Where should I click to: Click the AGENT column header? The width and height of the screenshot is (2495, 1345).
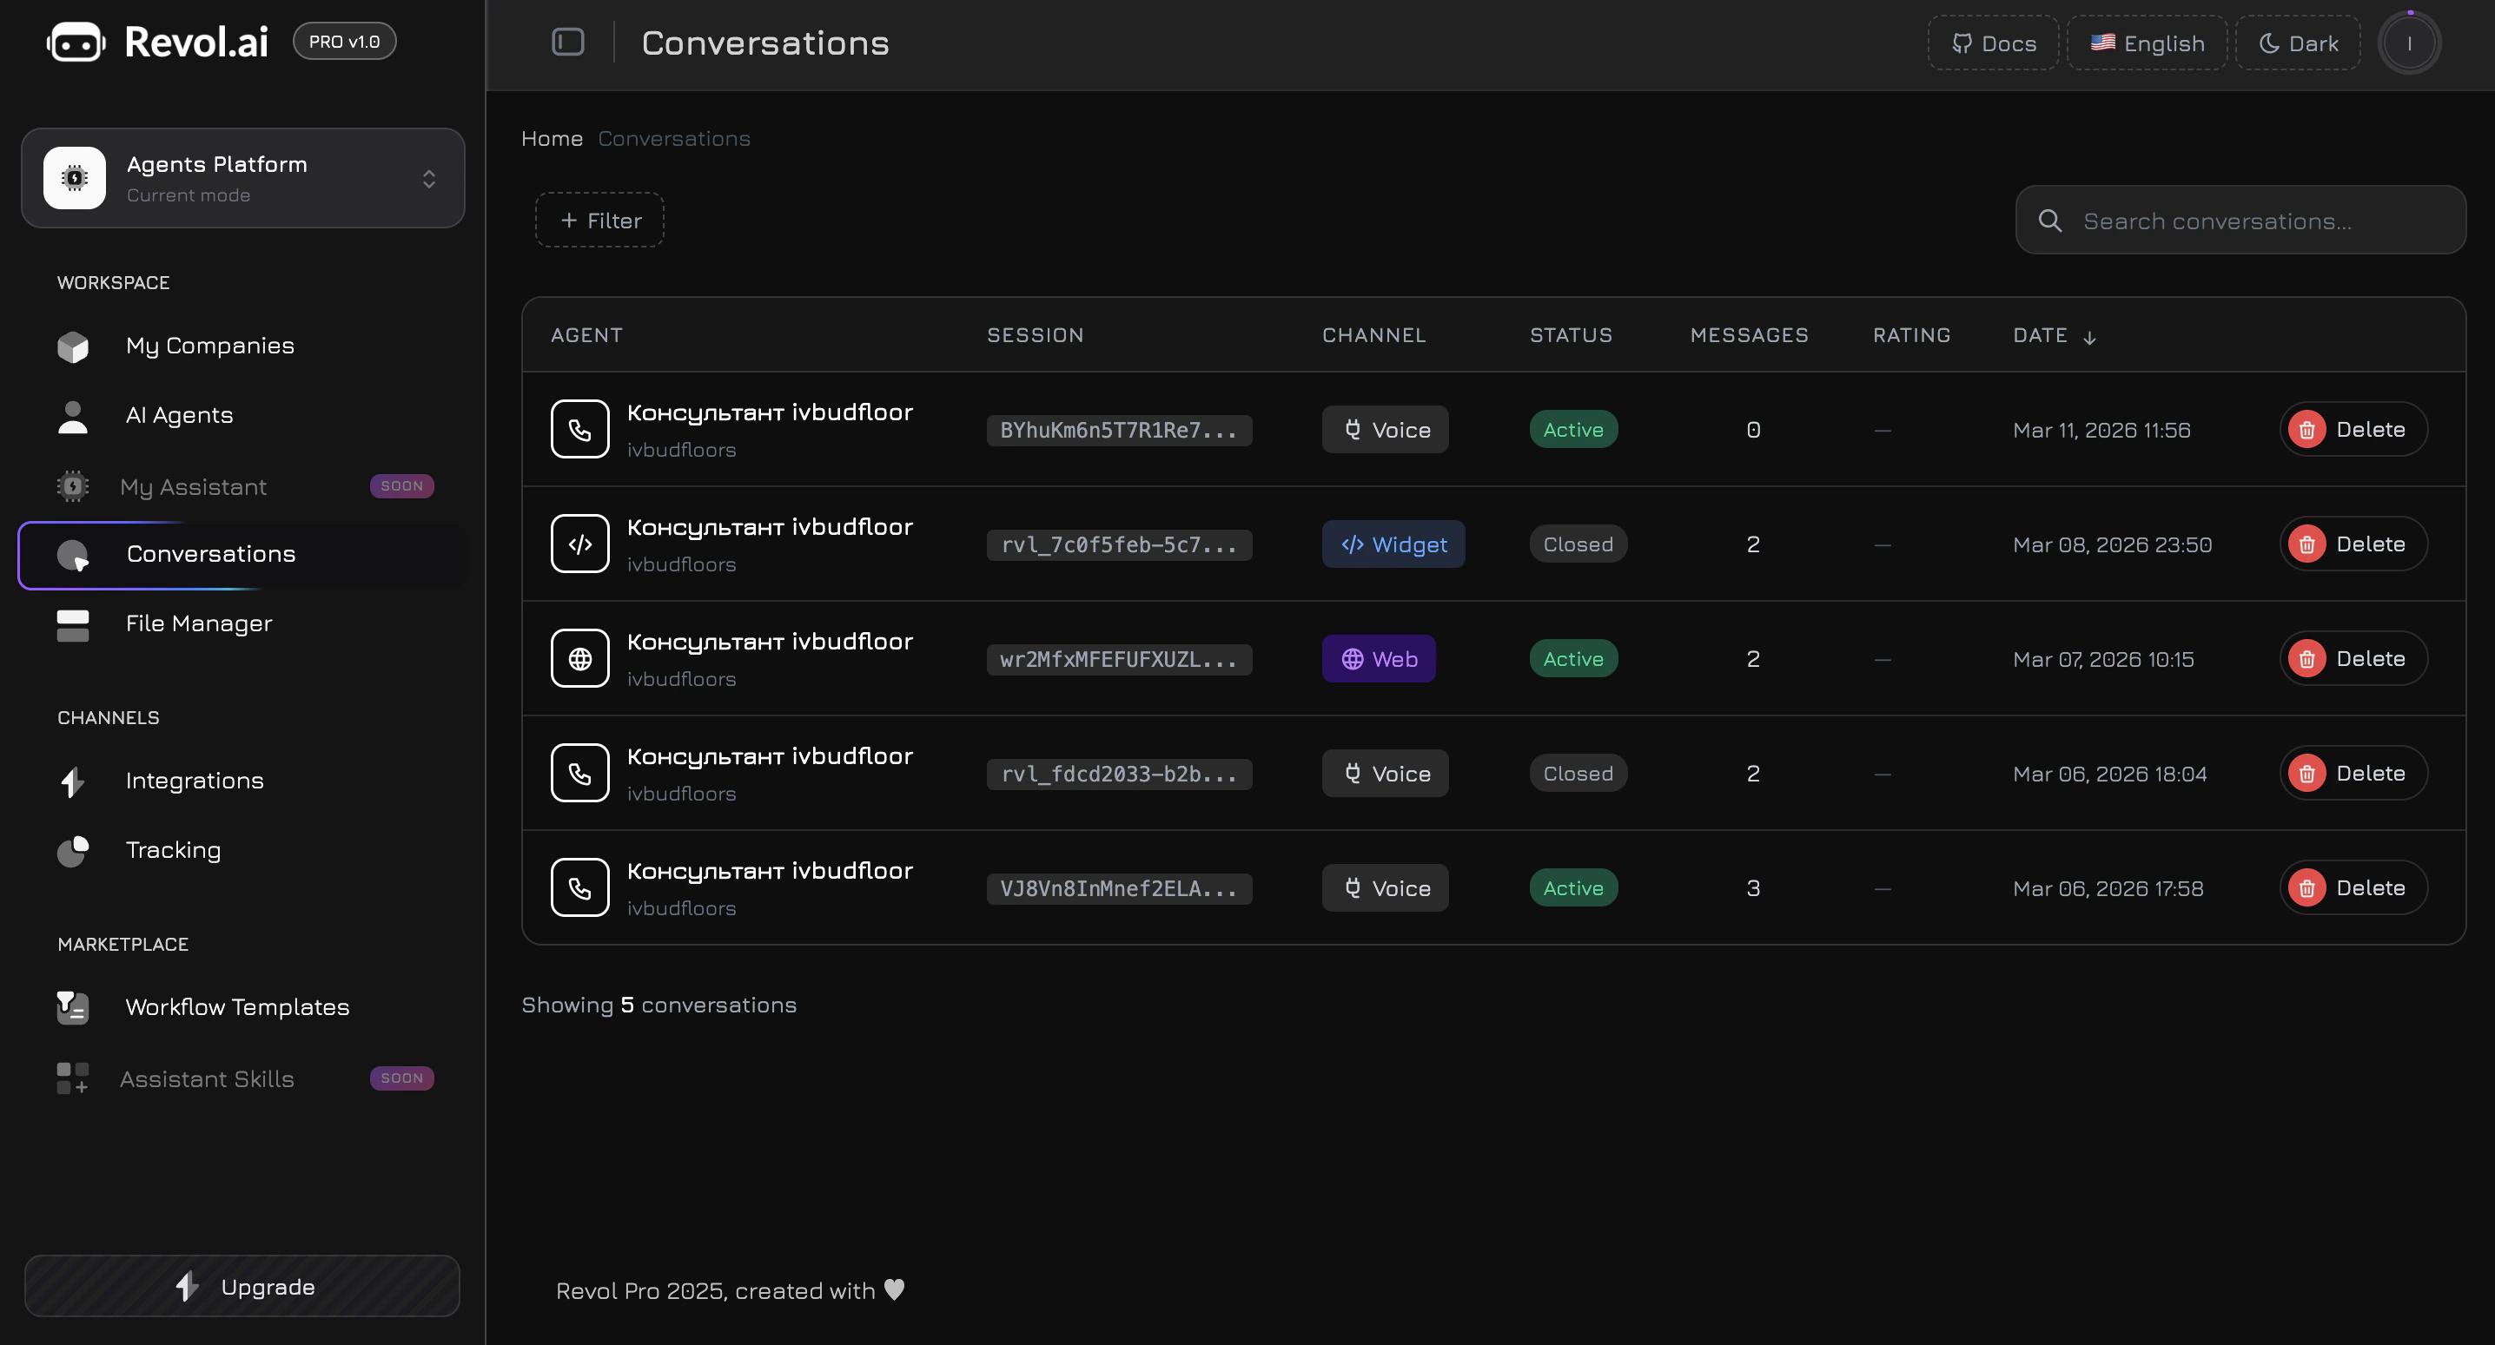click(587, 335)
